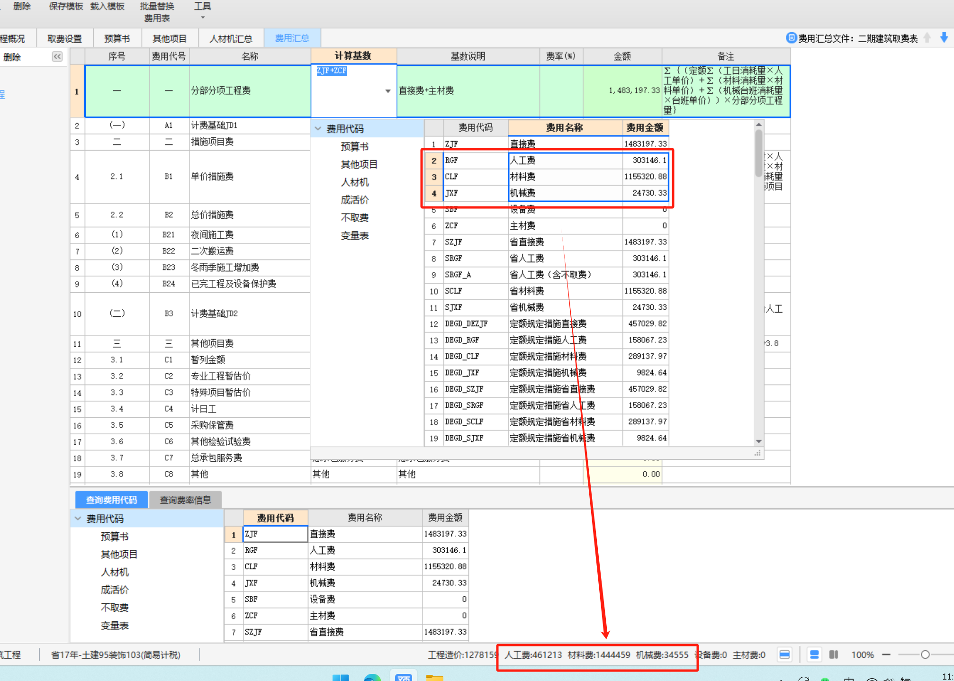Viewport: 954px width, 681px height.
Task: Click 省17年-土建95装饰103(简易计税) in status bar
Action: [x=116, y=655]
